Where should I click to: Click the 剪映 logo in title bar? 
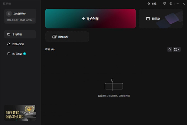(7, 3)
